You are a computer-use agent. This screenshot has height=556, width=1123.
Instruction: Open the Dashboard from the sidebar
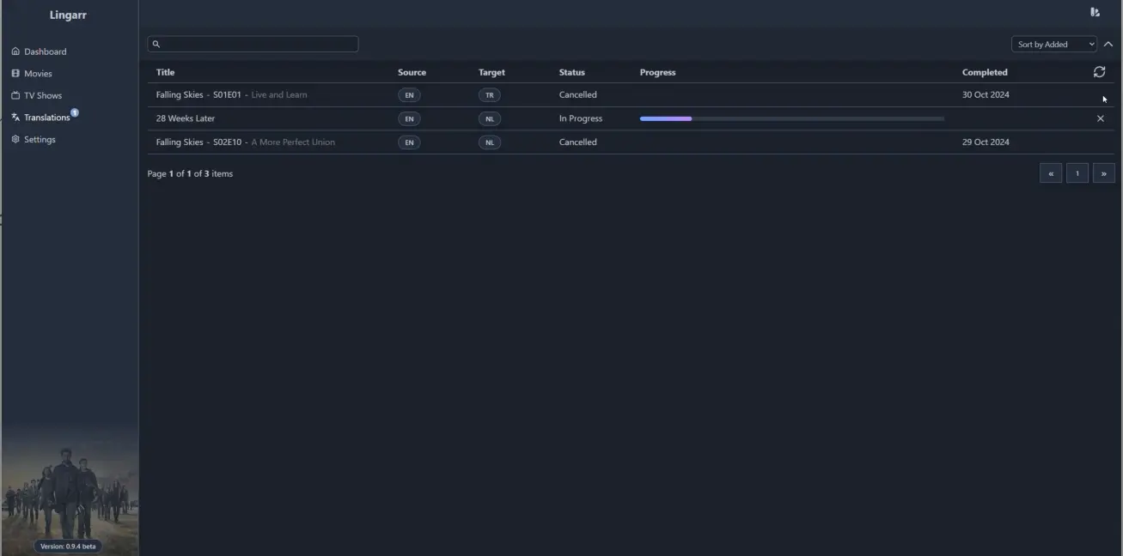point(46,51)
